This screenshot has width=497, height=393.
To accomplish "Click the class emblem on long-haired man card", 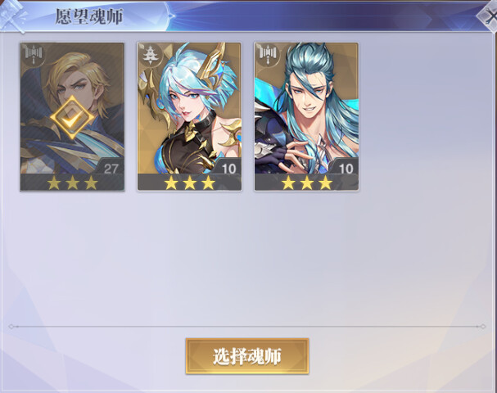I will [x=267, y=56].
